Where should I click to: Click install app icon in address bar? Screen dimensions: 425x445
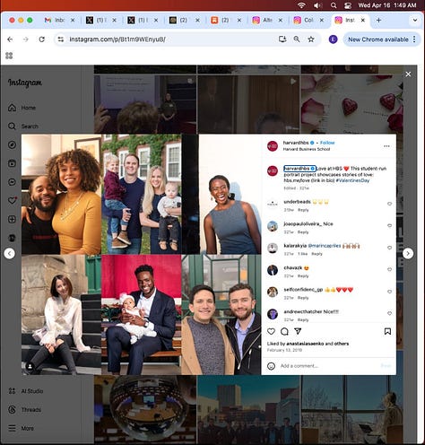pos(282,39)
